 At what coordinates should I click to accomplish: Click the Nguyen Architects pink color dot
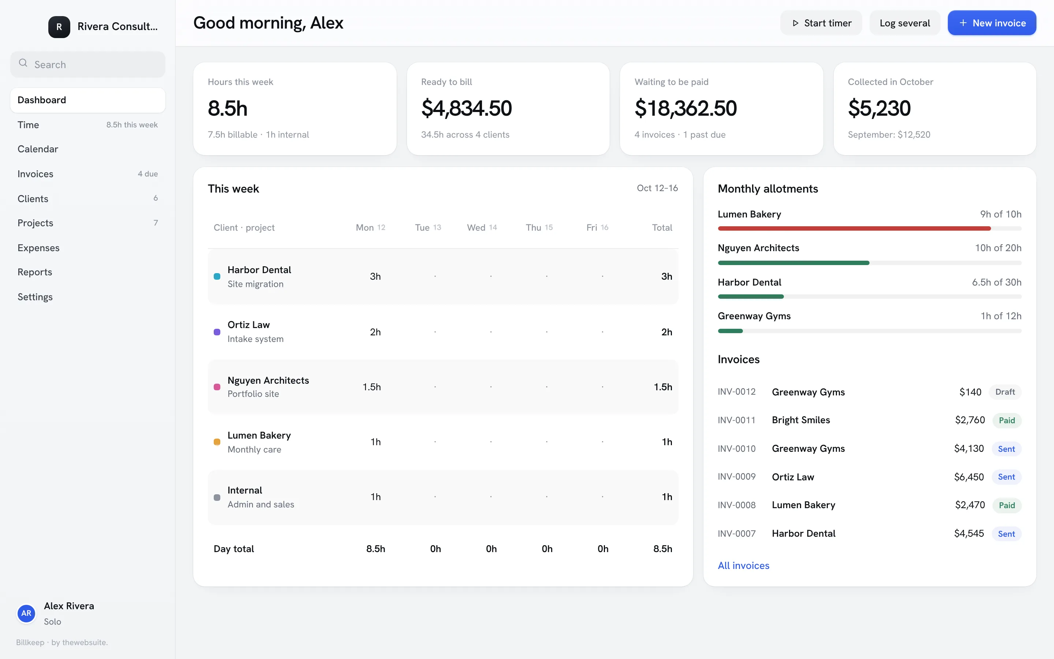coord(217,387)
